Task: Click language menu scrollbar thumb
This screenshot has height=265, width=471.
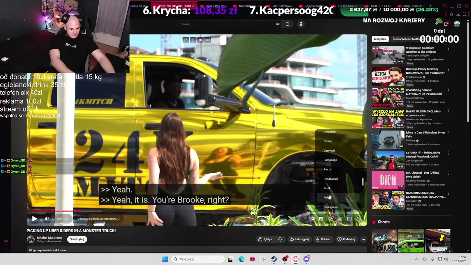Action: click(362, 182)
